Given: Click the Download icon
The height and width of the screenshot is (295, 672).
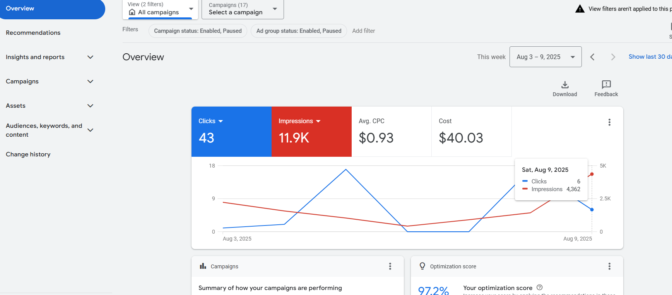Looking at the screenshot, I should click(x=565, y=85).
